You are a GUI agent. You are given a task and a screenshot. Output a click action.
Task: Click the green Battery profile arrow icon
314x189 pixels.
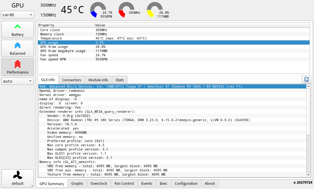pos(18,26)
